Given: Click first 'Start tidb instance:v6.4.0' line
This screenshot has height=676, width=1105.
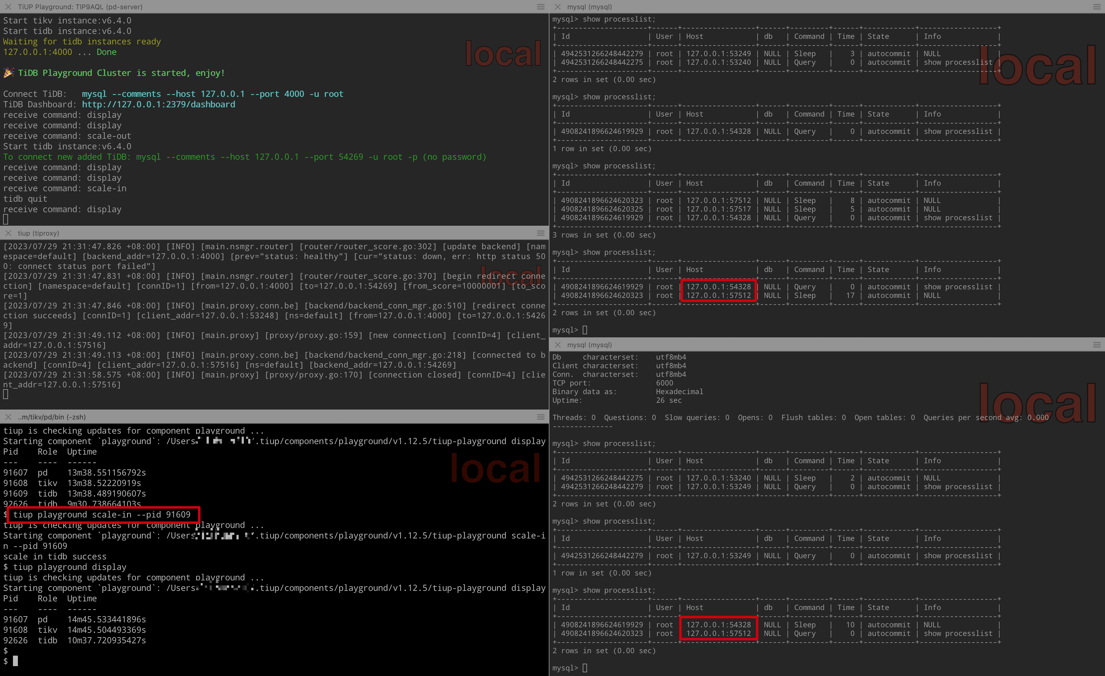Looking at the screenshot, I should (x=67, y=31).
